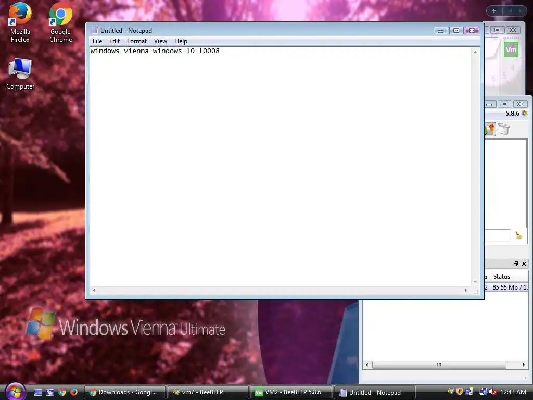Launch Chrome from Quick Launch
This screenshot has height=400, width=533.
point(62,392)
